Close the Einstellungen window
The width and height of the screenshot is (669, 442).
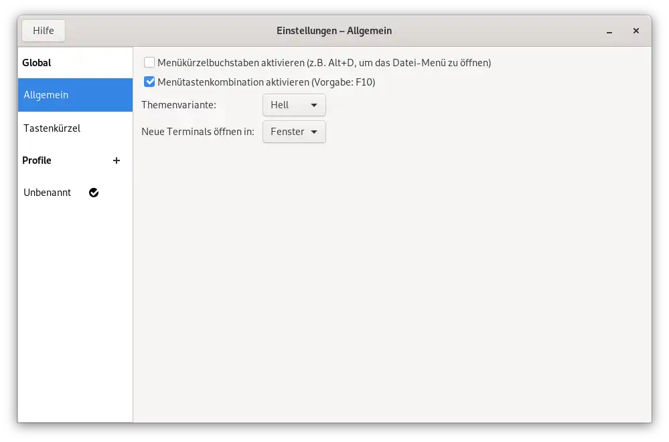636,31
